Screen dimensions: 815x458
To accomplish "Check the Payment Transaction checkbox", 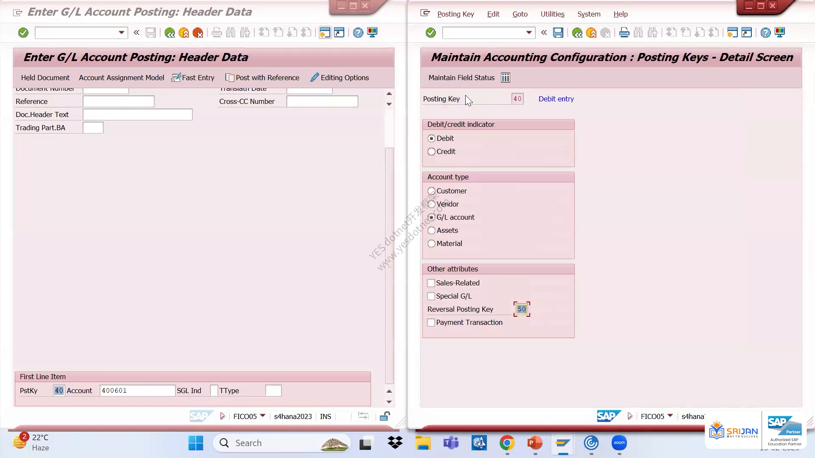I will coord(431,322).
